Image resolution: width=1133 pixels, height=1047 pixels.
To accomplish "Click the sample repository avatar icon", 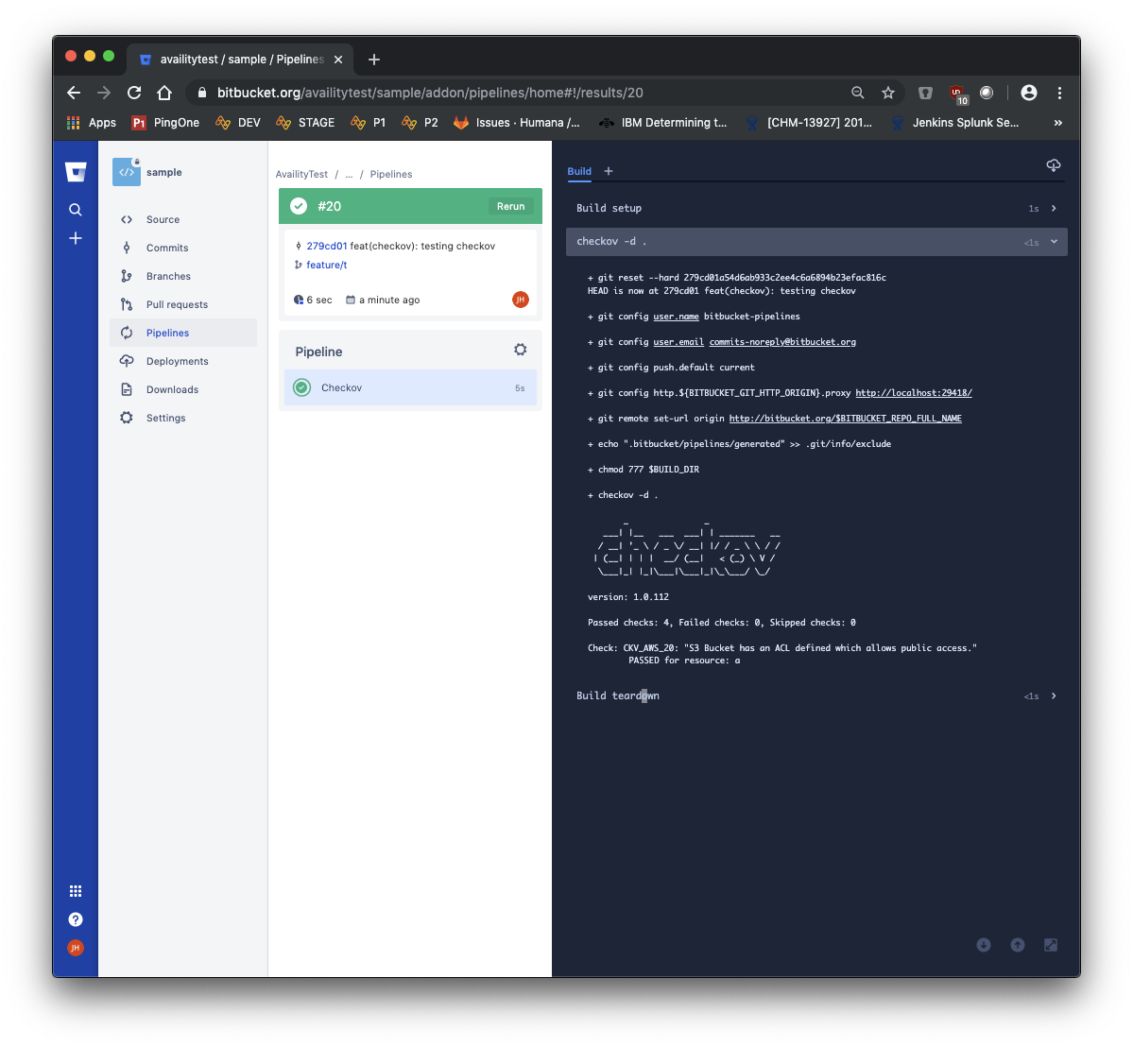I will 127,172.
